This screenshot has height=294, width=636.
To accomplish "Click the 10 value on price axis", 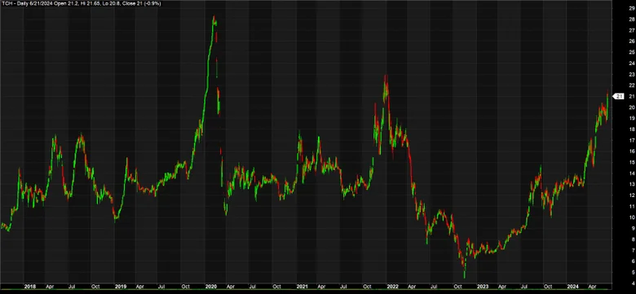I will tap(632, 217).
